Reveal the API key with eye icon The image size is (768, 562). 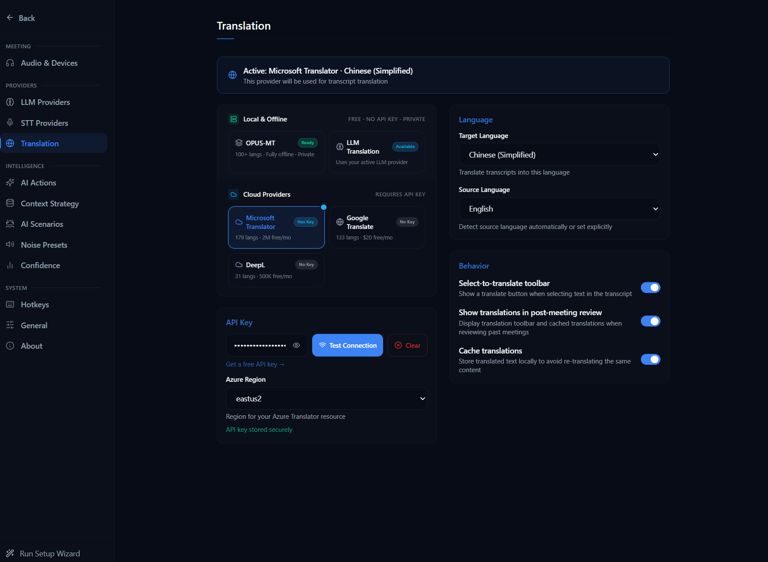pos(296,345)
